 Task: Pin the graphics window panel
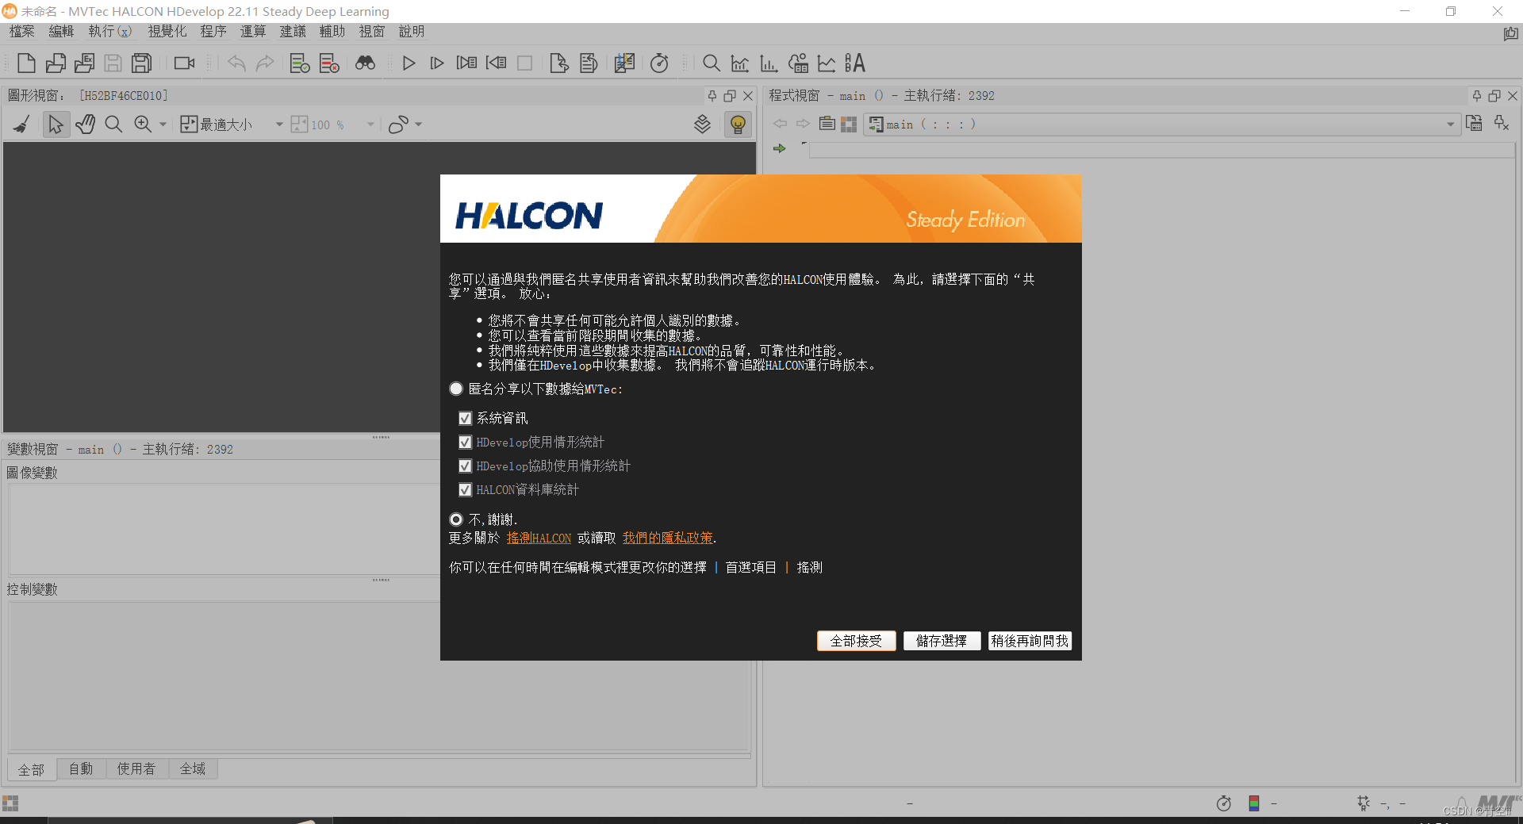click(712, 95)
